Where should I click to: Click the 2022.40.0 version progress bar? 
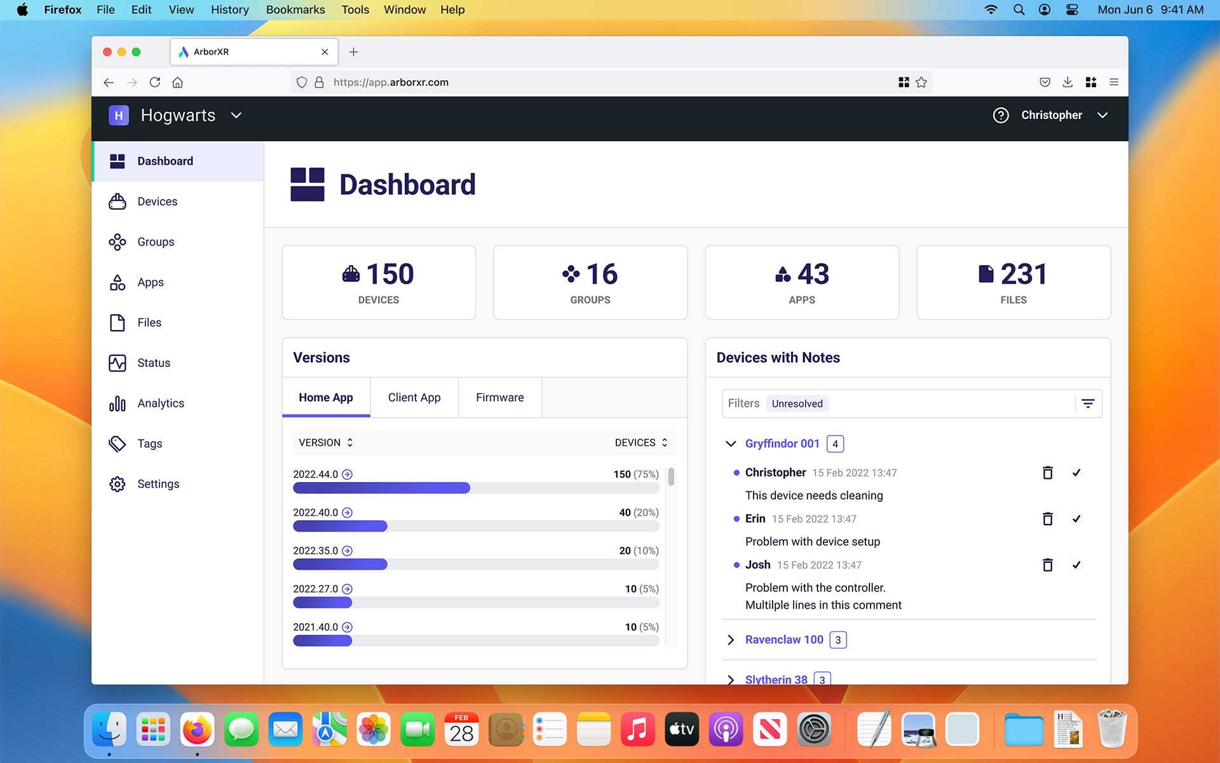tap(476, 526)
